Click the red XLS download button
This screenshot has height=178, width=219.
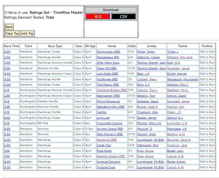pos(98,17)
